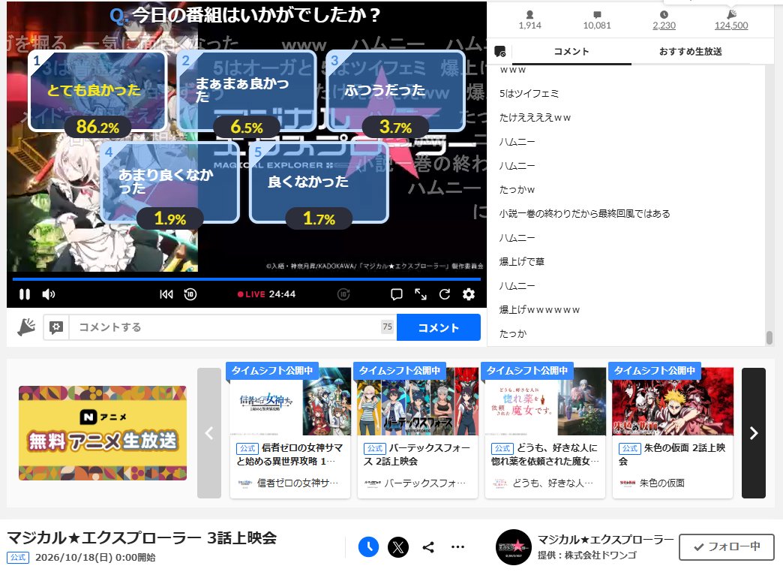The image size is (783, 575).
Task: Select poll answer ふつうだった
Action: pyautogui.click(x=395, y=91)
